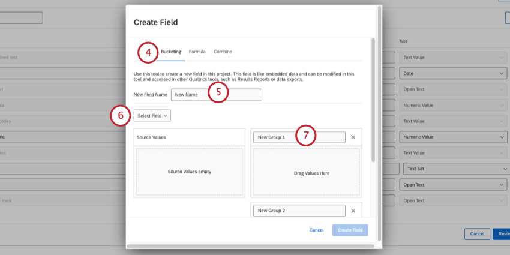The image size is (510, 255).
Task: Click the page's Cancel button behind the dialog
Action: tap(476, 234)
